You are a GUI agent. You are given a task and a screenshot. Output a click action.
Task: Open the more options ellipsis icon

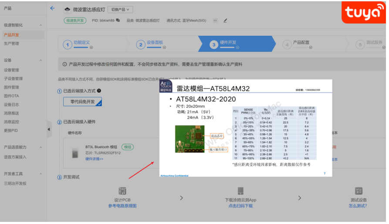pos(215,20)
